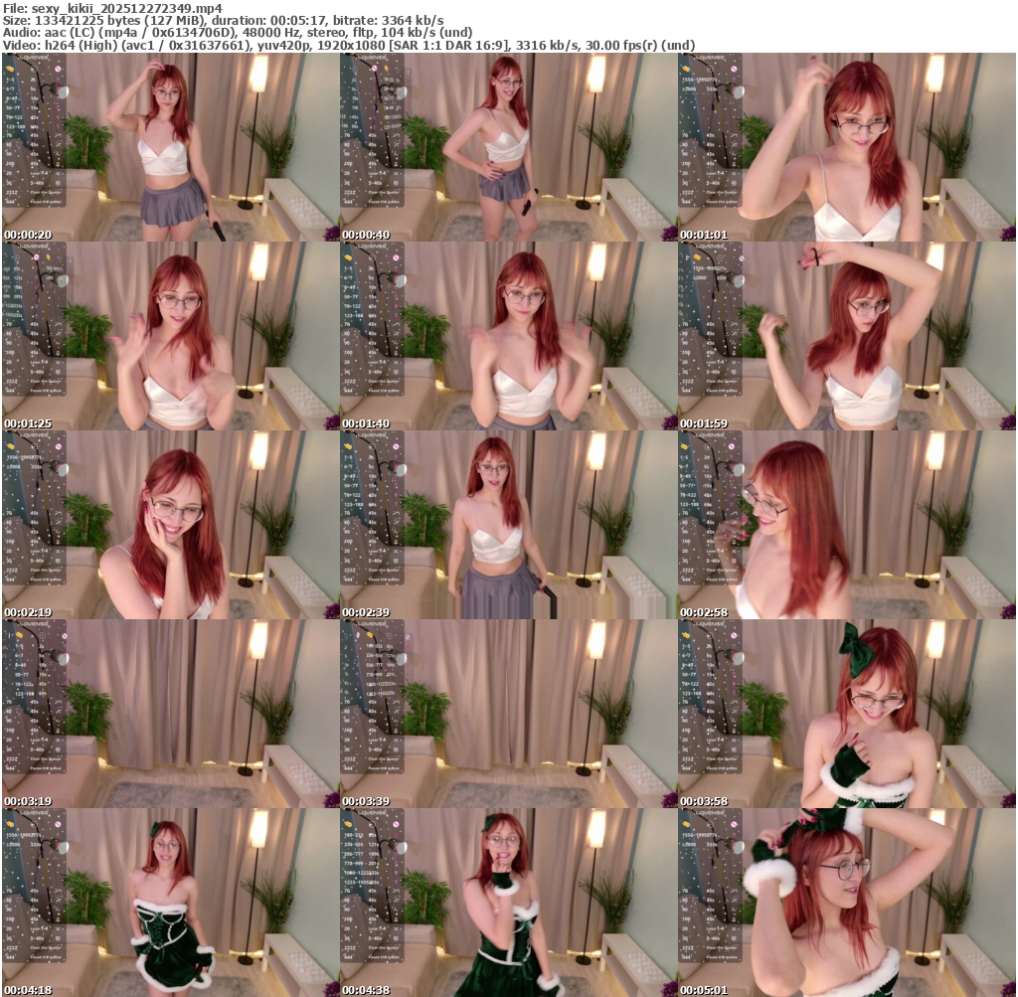The height and width of the screenshot is (997, 1018).
Task: Click the floor lamp in the 00:03:19 frame
Action: [x=254, y=696]
